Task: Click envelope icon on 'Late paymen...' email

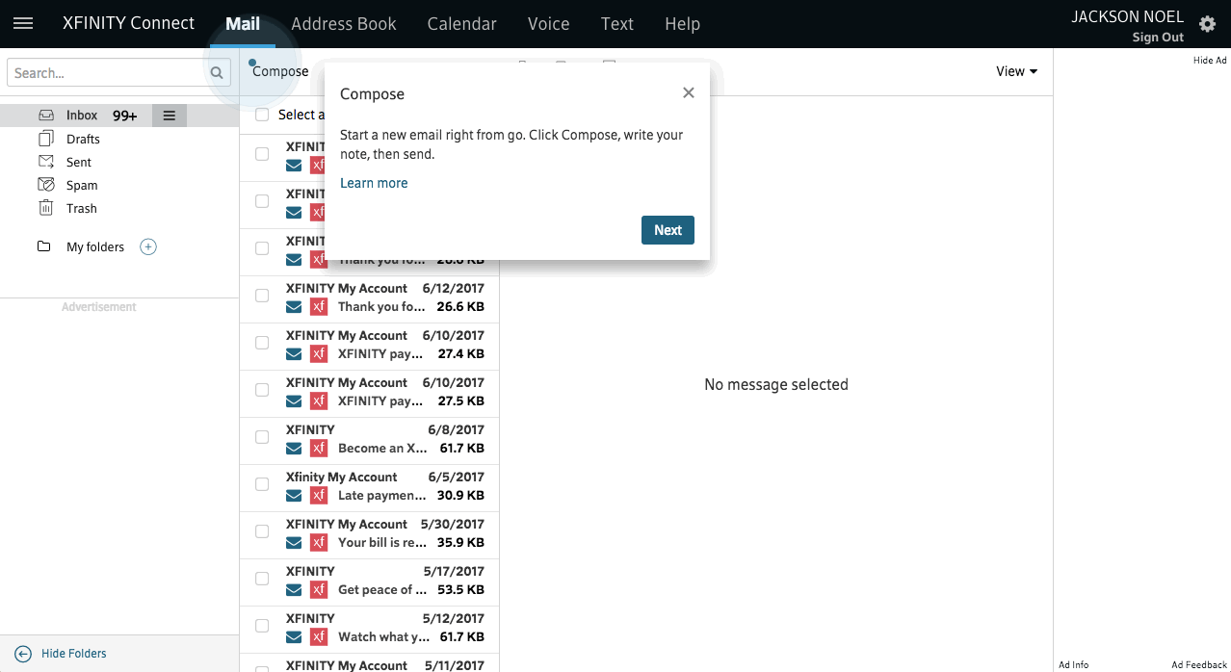Action: pos(295,496)
